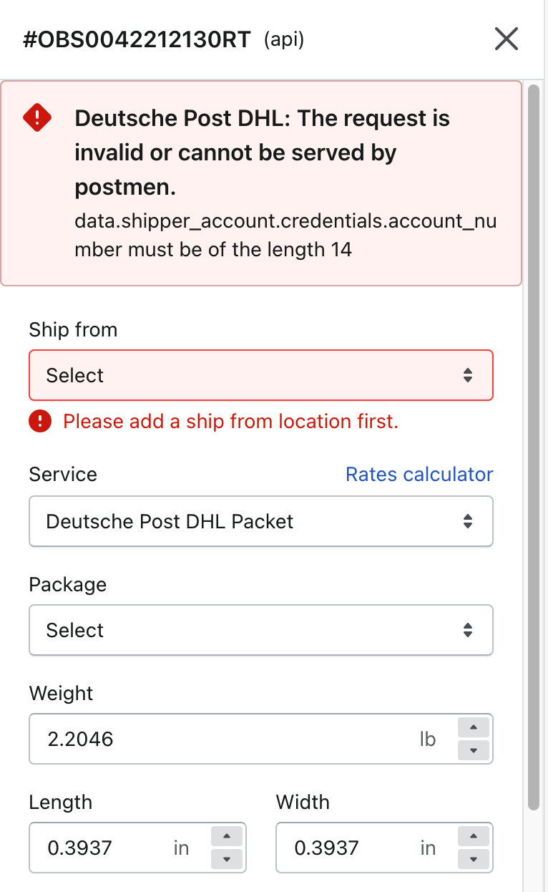The width and height of the screenshot is (548, 892).
Task: Decrement Width with the down arrow
Action: tap(473, 858)
